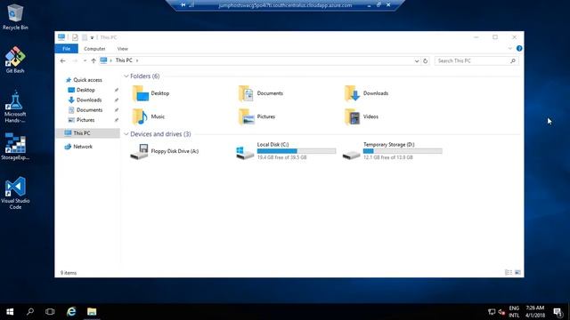Select Downloads in Quick access list

(85, 100)
